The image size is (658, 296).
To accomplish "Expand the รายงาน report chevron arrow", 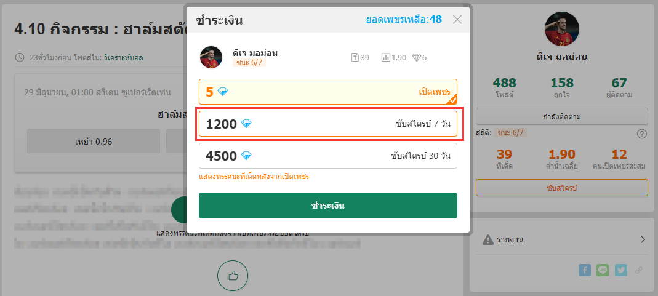I will tap(643, 240).
